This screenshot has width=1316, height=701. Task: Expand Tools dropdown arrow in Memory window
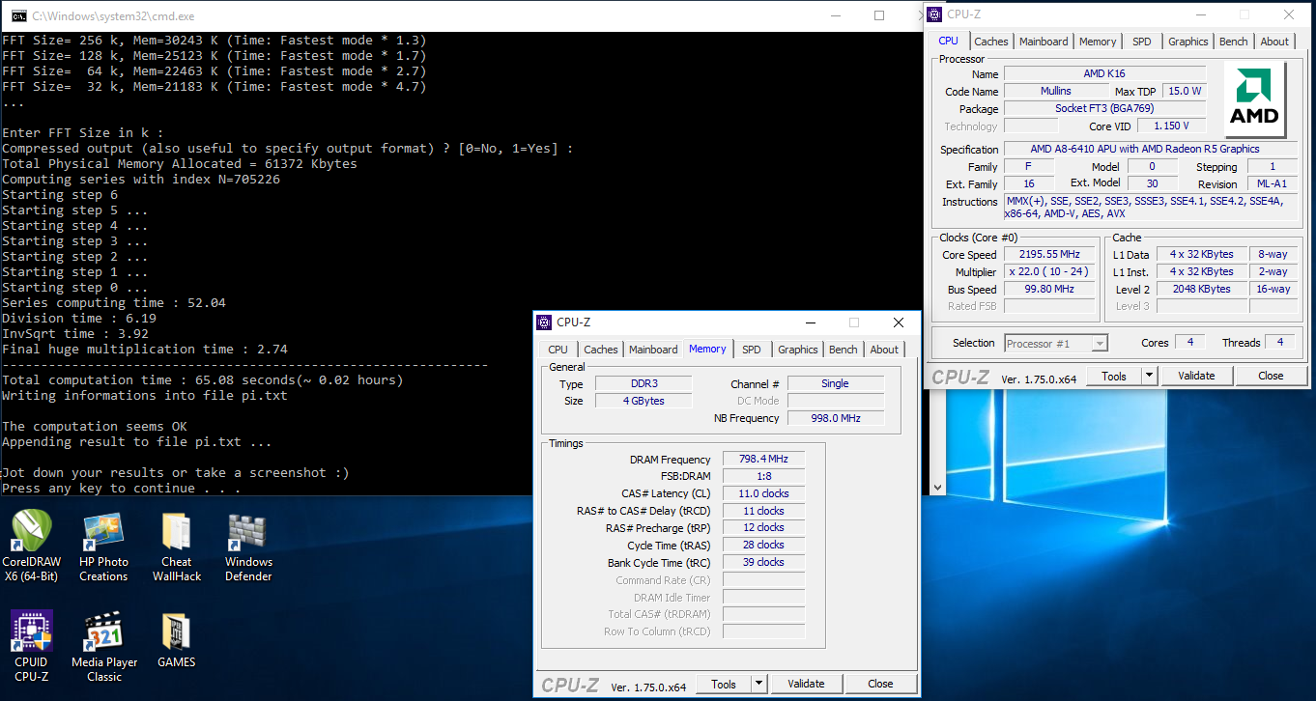[758, 684]
